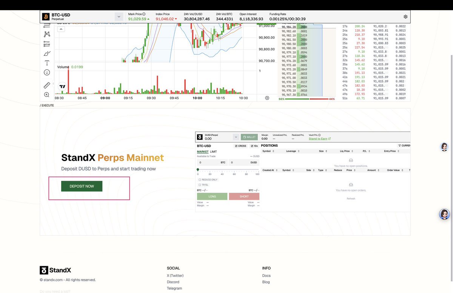Screen dimensions: 453x293
Task: Open the Blog link in footer
Action: [266, 282]
